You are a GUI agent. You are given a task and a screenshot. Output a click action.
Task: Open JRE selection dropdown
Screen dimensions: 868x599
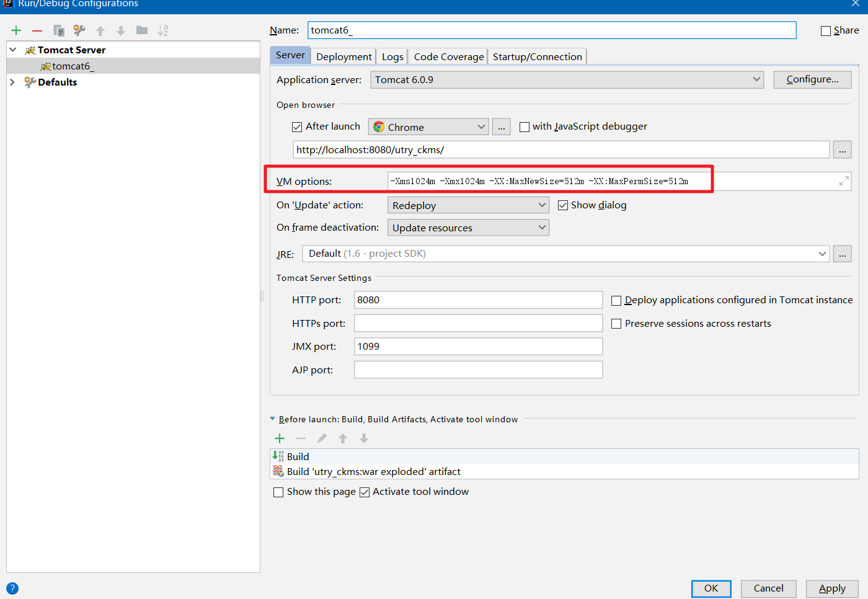[565, 254]
